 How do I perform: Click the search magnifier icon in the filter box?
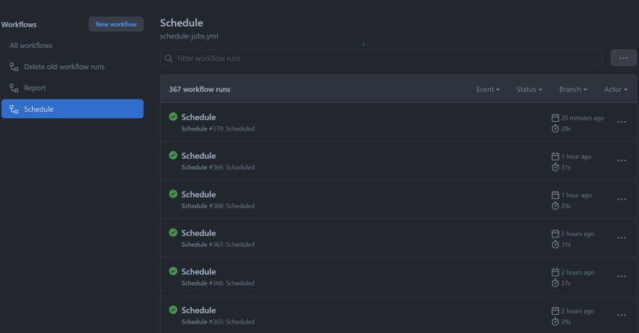[x=169, y=58]
